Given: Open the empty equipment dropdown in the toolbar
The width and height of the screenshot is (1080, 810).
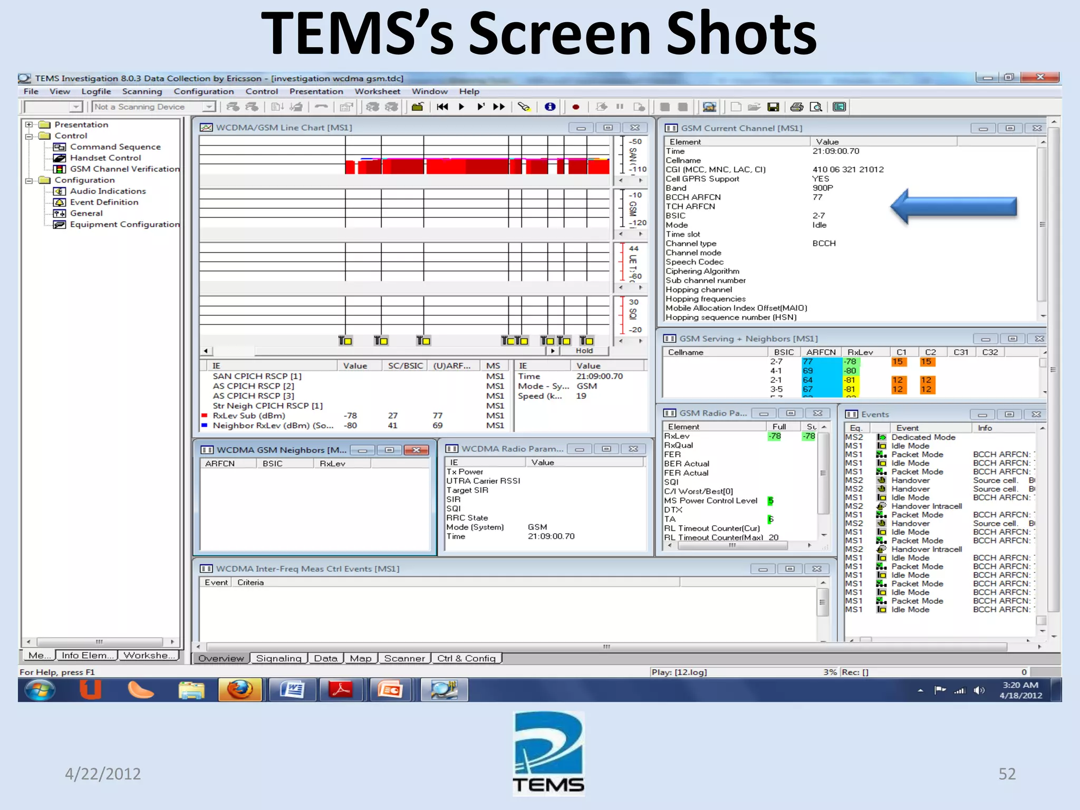Looking at the screenshot, I should coord(76,107).
